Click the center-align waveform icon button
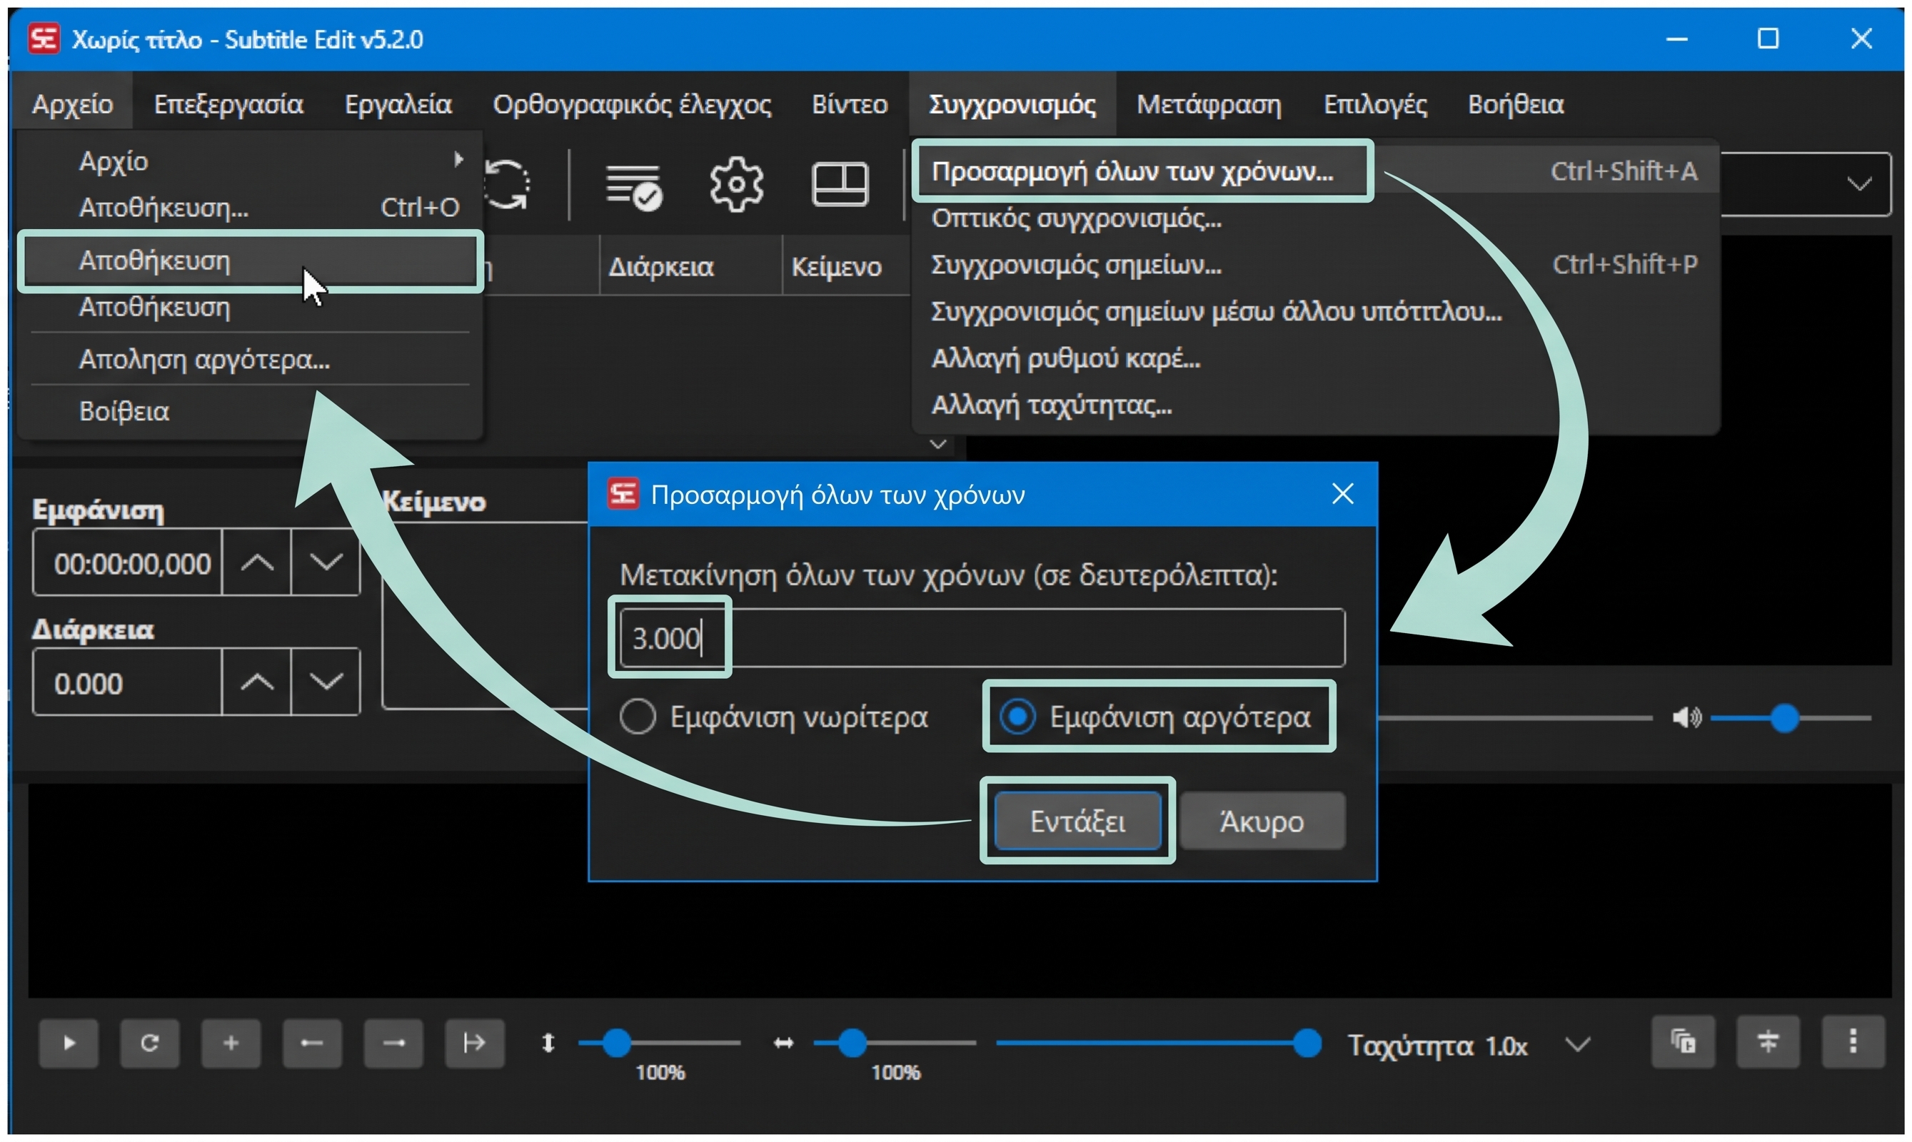 (x=1768, y=1042)
